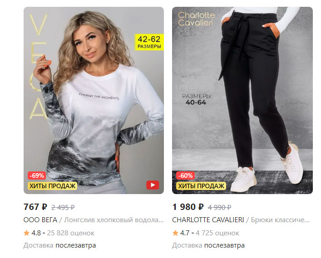Click the crossed-out 2 495 ₽ old price
Viewport: 321px width, 258px height.
coord(63,208)
